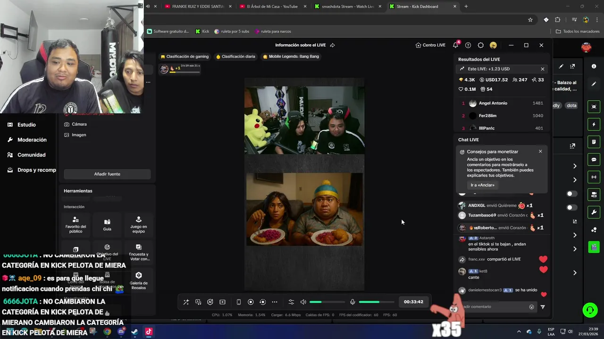The height and width of the screenshot is (339, 604).
Task: Open Estudio in Kick sidebar
Action: (22, 125)
